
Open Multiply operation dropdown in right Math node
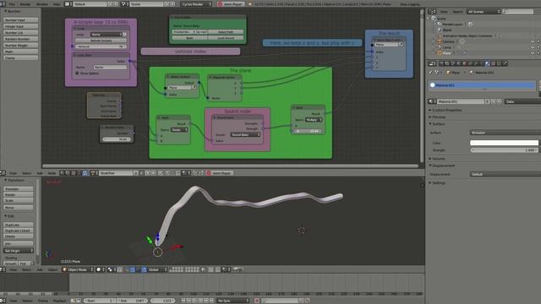(x=314, y=120)
